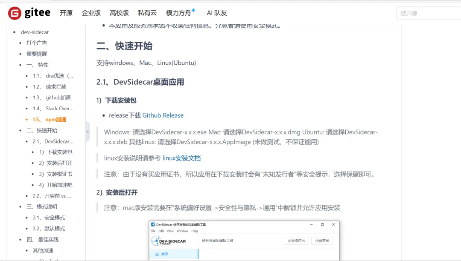This screenshot has height=261, width=461.
Task: Click the 2) 安装后打开 content heading
Action: pyautogui.click(x=117, y=192)
